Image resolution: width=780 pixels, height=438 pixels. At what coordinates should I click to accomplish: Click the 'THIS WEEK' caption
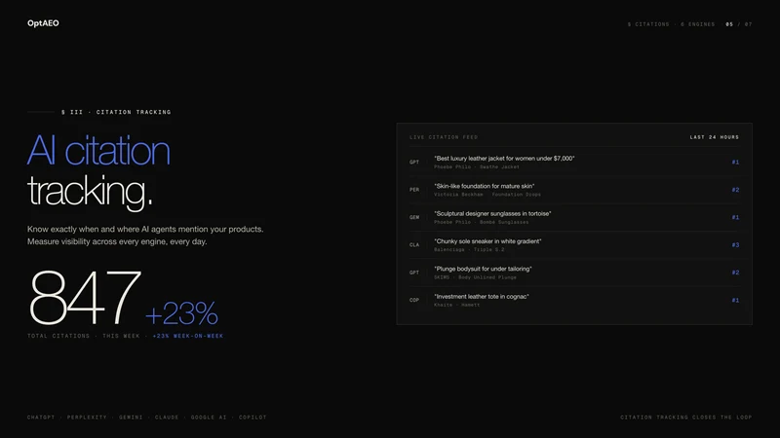point(121,336)
